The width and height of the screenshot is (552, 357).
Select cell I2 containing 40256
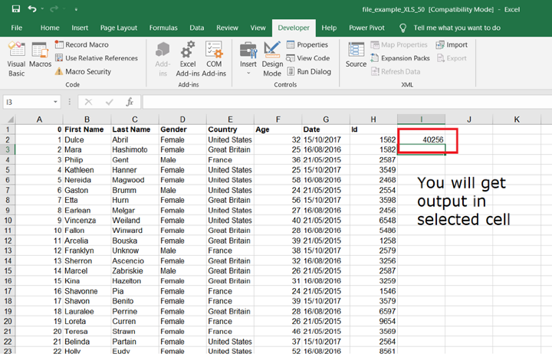(x=421, y=139)
